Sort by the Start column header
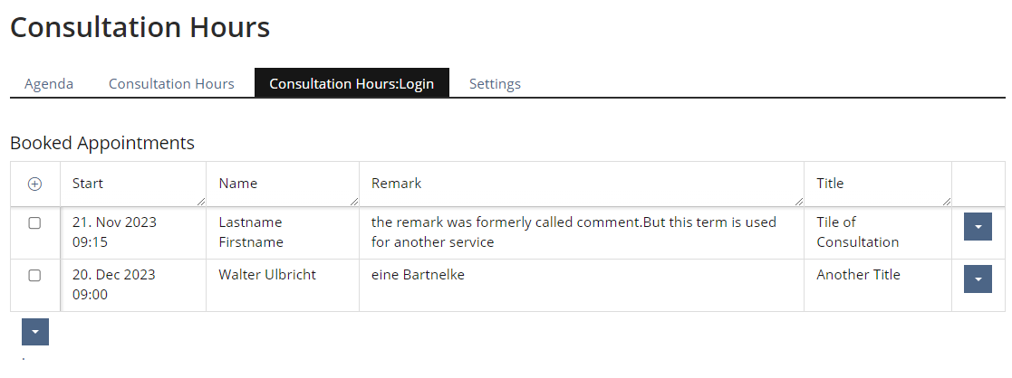This screenshot has width=1012, height=378. pyautogui.click(x=88, y=184)
